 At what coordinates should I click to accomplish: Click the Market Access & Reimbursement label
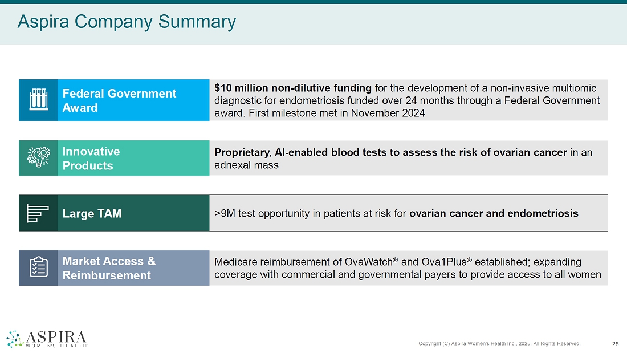point(108,268)
